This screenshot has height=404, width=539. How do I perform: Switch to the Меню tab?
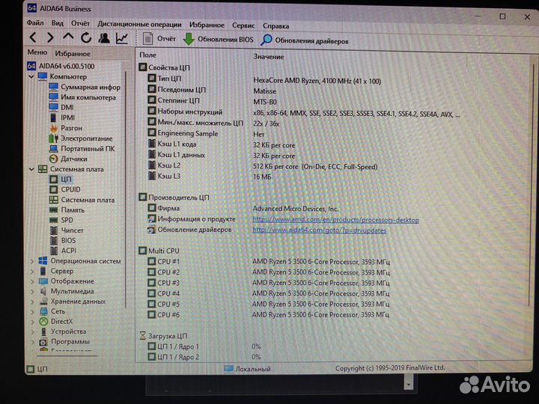[37, 52]
